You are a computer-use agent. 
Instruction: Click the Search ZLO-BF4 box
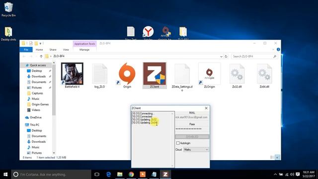coord(254,56)
